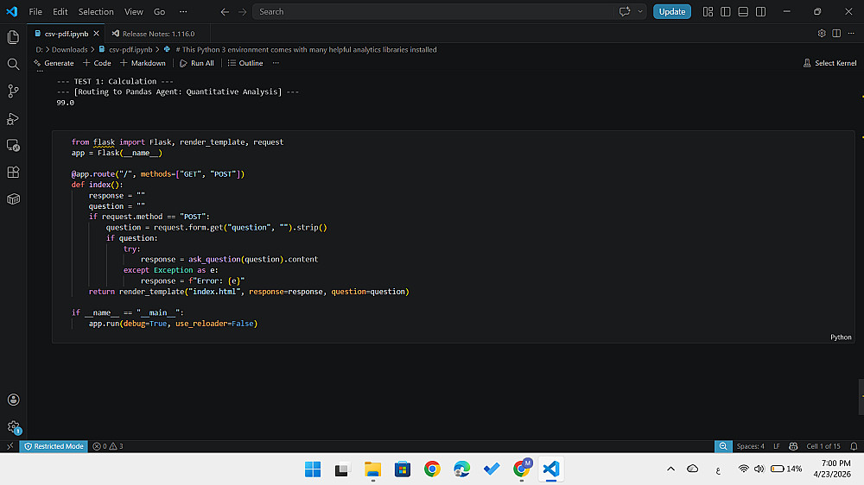Run All notebook cells

197,63
